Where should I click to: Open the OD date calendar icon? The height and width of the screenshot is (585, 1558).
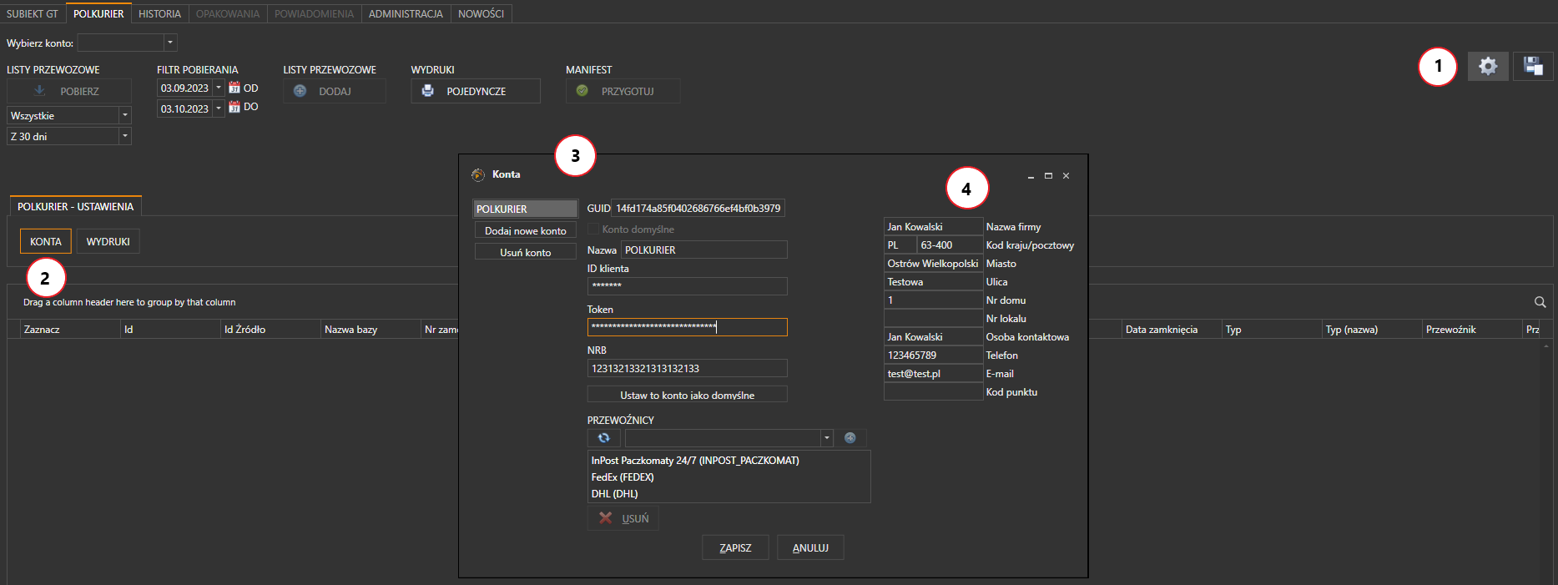(x=234, y=88)
